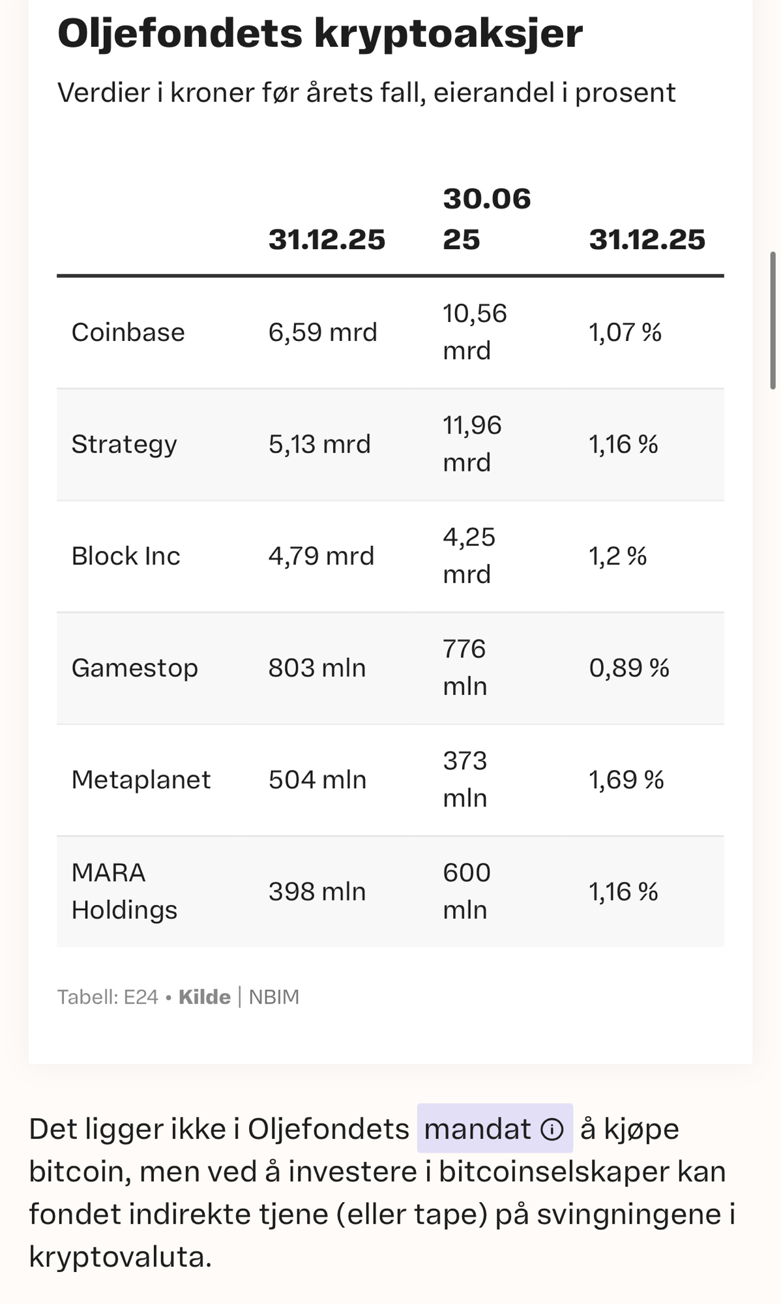This screenshot has height=1304, width=781.
Task: Click the Block Inc row name
Action: (x=125, y=556)
